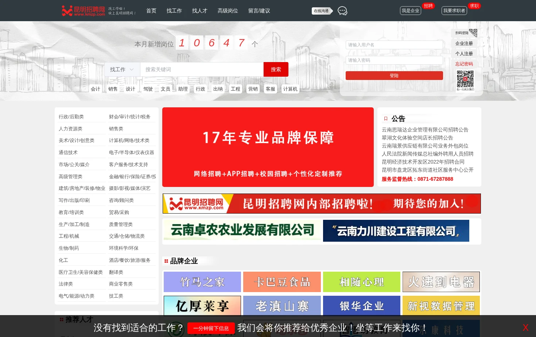Click the 昆明招聘网内部招聘啦 banner

[x=322, y=203]
